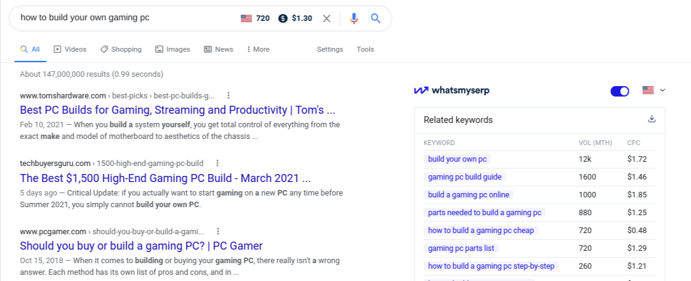
Task: Click the About 147,000,000 results text
Action: [92, 74]
